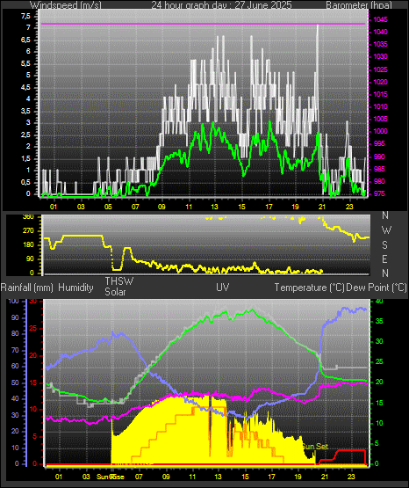The image size is (409, 488).
Task: Click hour "21" on the wind graph axis
Action: 322,207
